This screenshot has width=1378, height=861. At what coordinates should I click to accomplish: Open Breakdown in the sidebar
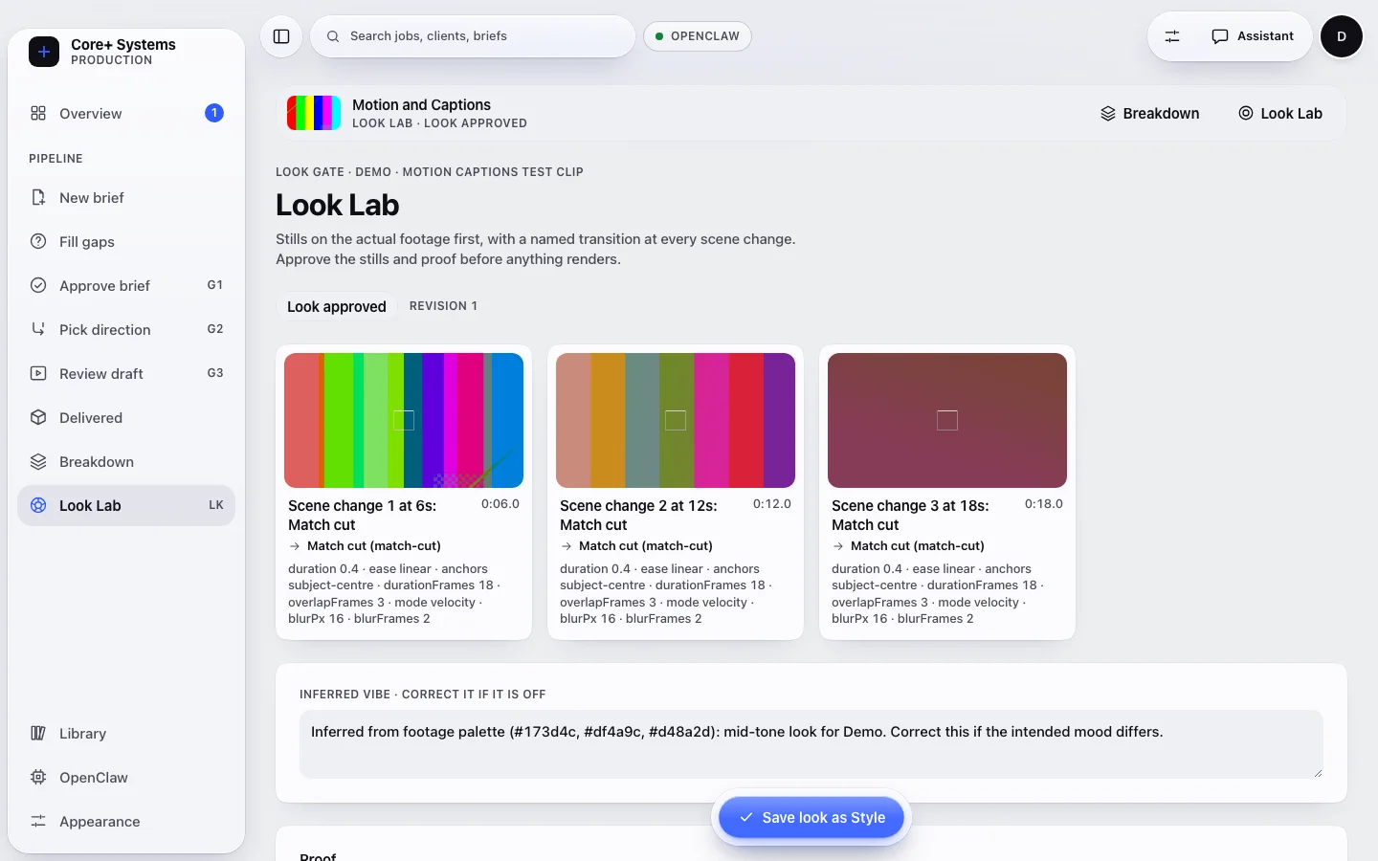[126, 462]
